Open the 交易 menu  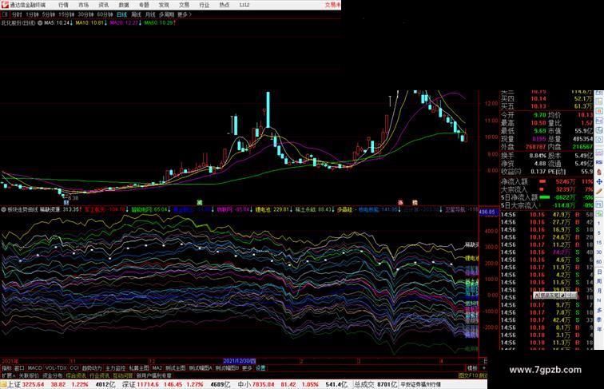click(x=184, y=5)
